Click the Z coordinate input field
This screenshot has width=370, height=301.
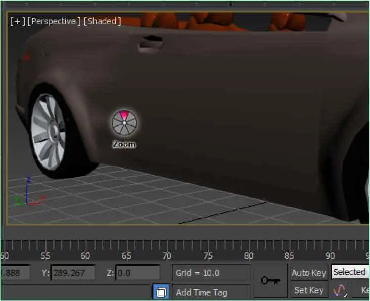point(137,273)
